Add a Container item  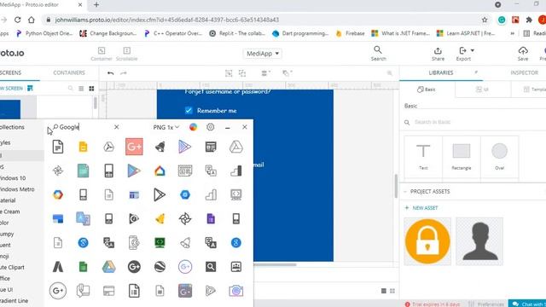tap(102, 54)
